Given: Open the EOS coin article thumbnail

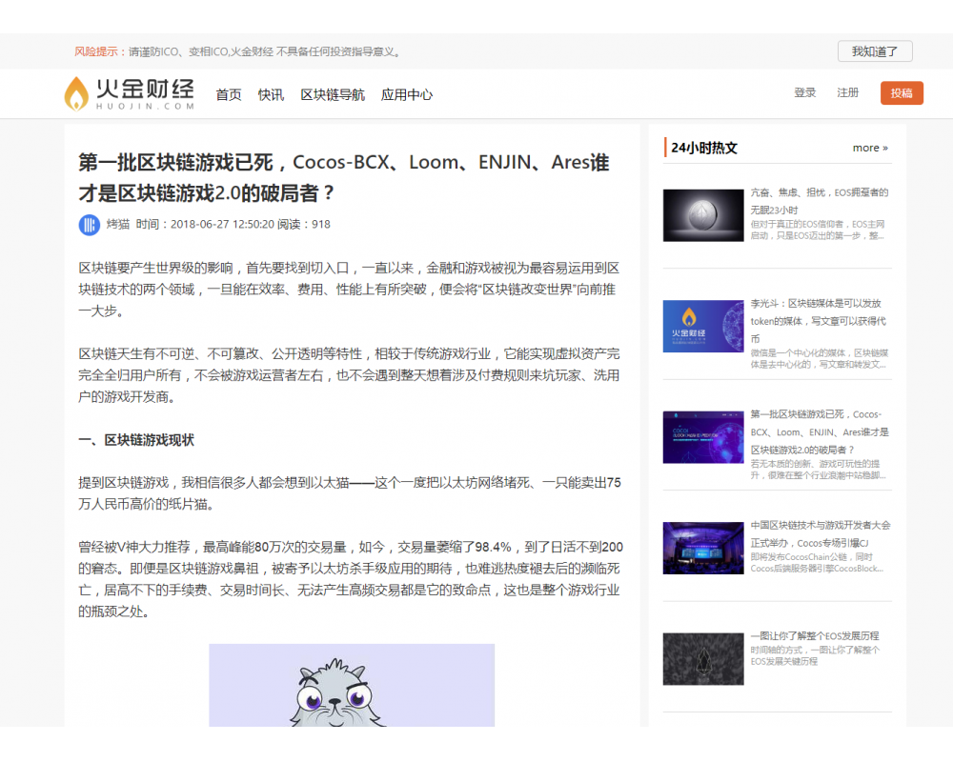Looking at the screenshot, I should pos(703,215).
